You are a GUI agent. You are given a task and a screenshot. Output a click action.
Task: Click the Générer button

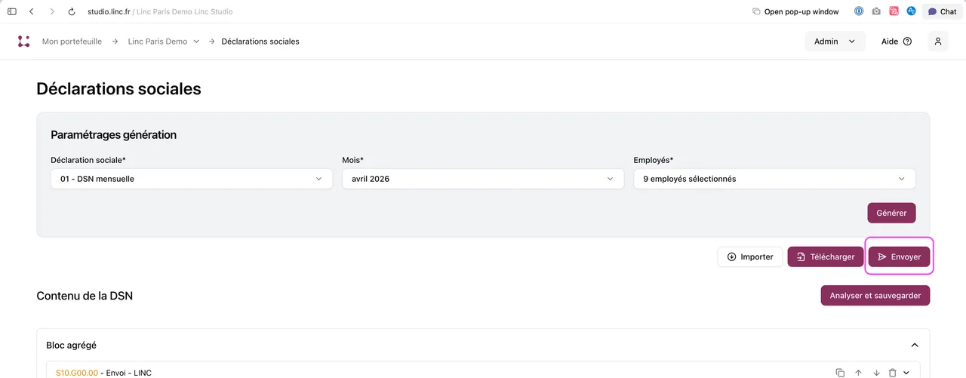coord(891,213)
